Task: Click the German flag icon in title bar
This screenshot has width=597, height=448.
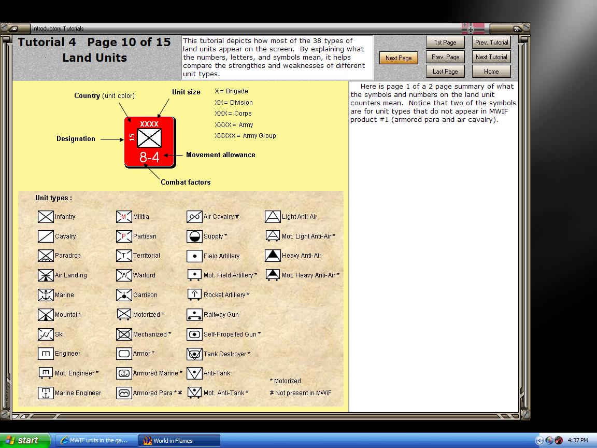Action: click(473, 28)
